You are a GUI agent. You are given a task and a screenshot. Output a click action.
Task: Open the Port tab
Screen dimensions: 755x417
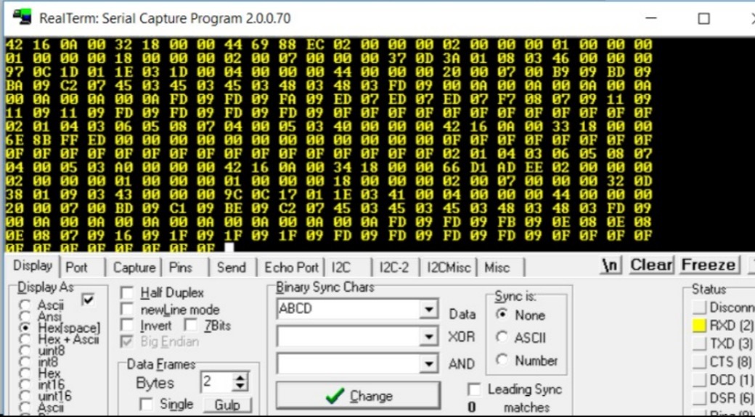pos(77,268)
